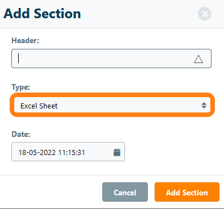Image resolution: width=224 pixels, height=209 pixels.
Task: Click the 'Type:' field label
Action: coord(21,87)
